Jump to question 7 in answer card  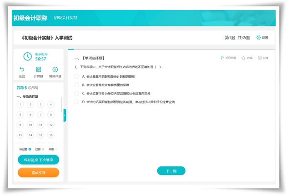(41, 115)
